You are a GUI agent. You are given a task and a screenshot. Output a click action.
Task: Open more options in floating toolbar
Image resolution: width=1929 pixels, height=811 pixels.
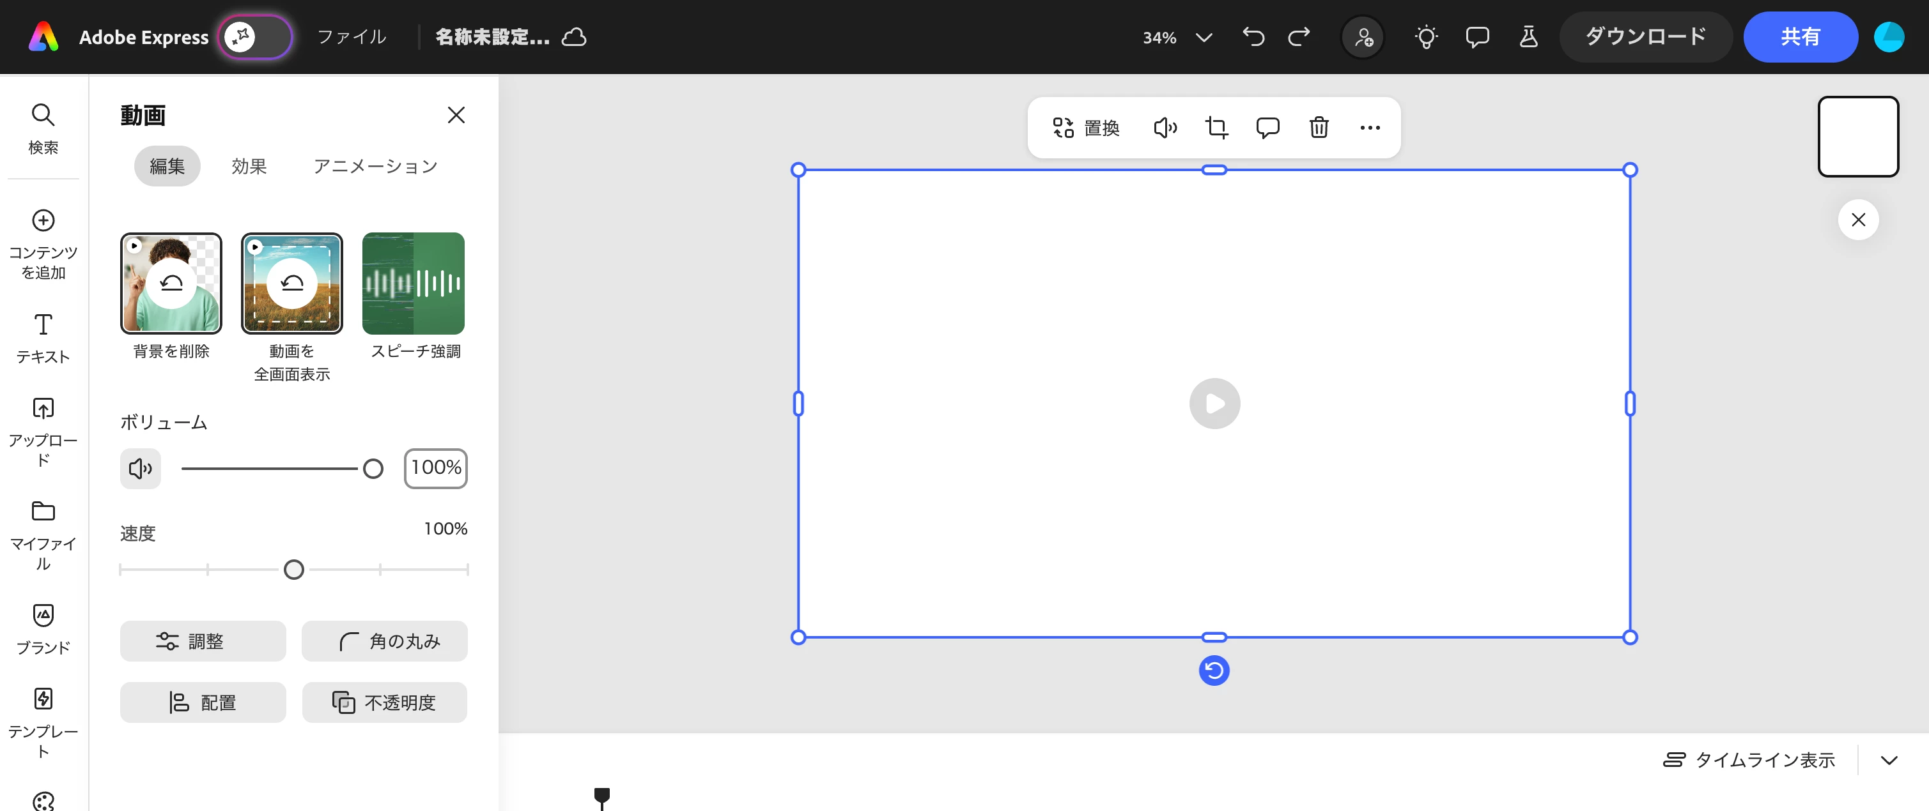(1370, 128)
